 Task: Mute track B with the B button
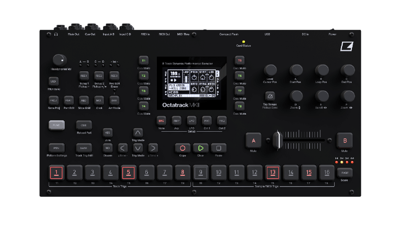pyautogui.click(x=345, y=141)
